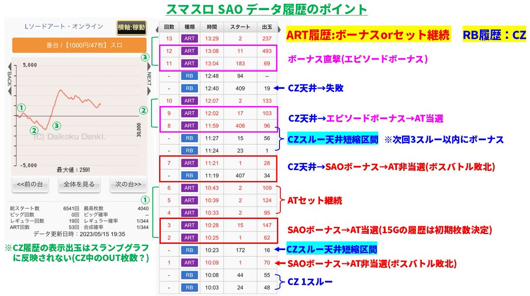Click the 出玉 value 133
This screenshot has height=296, width=530.
(x=267, y=101)
